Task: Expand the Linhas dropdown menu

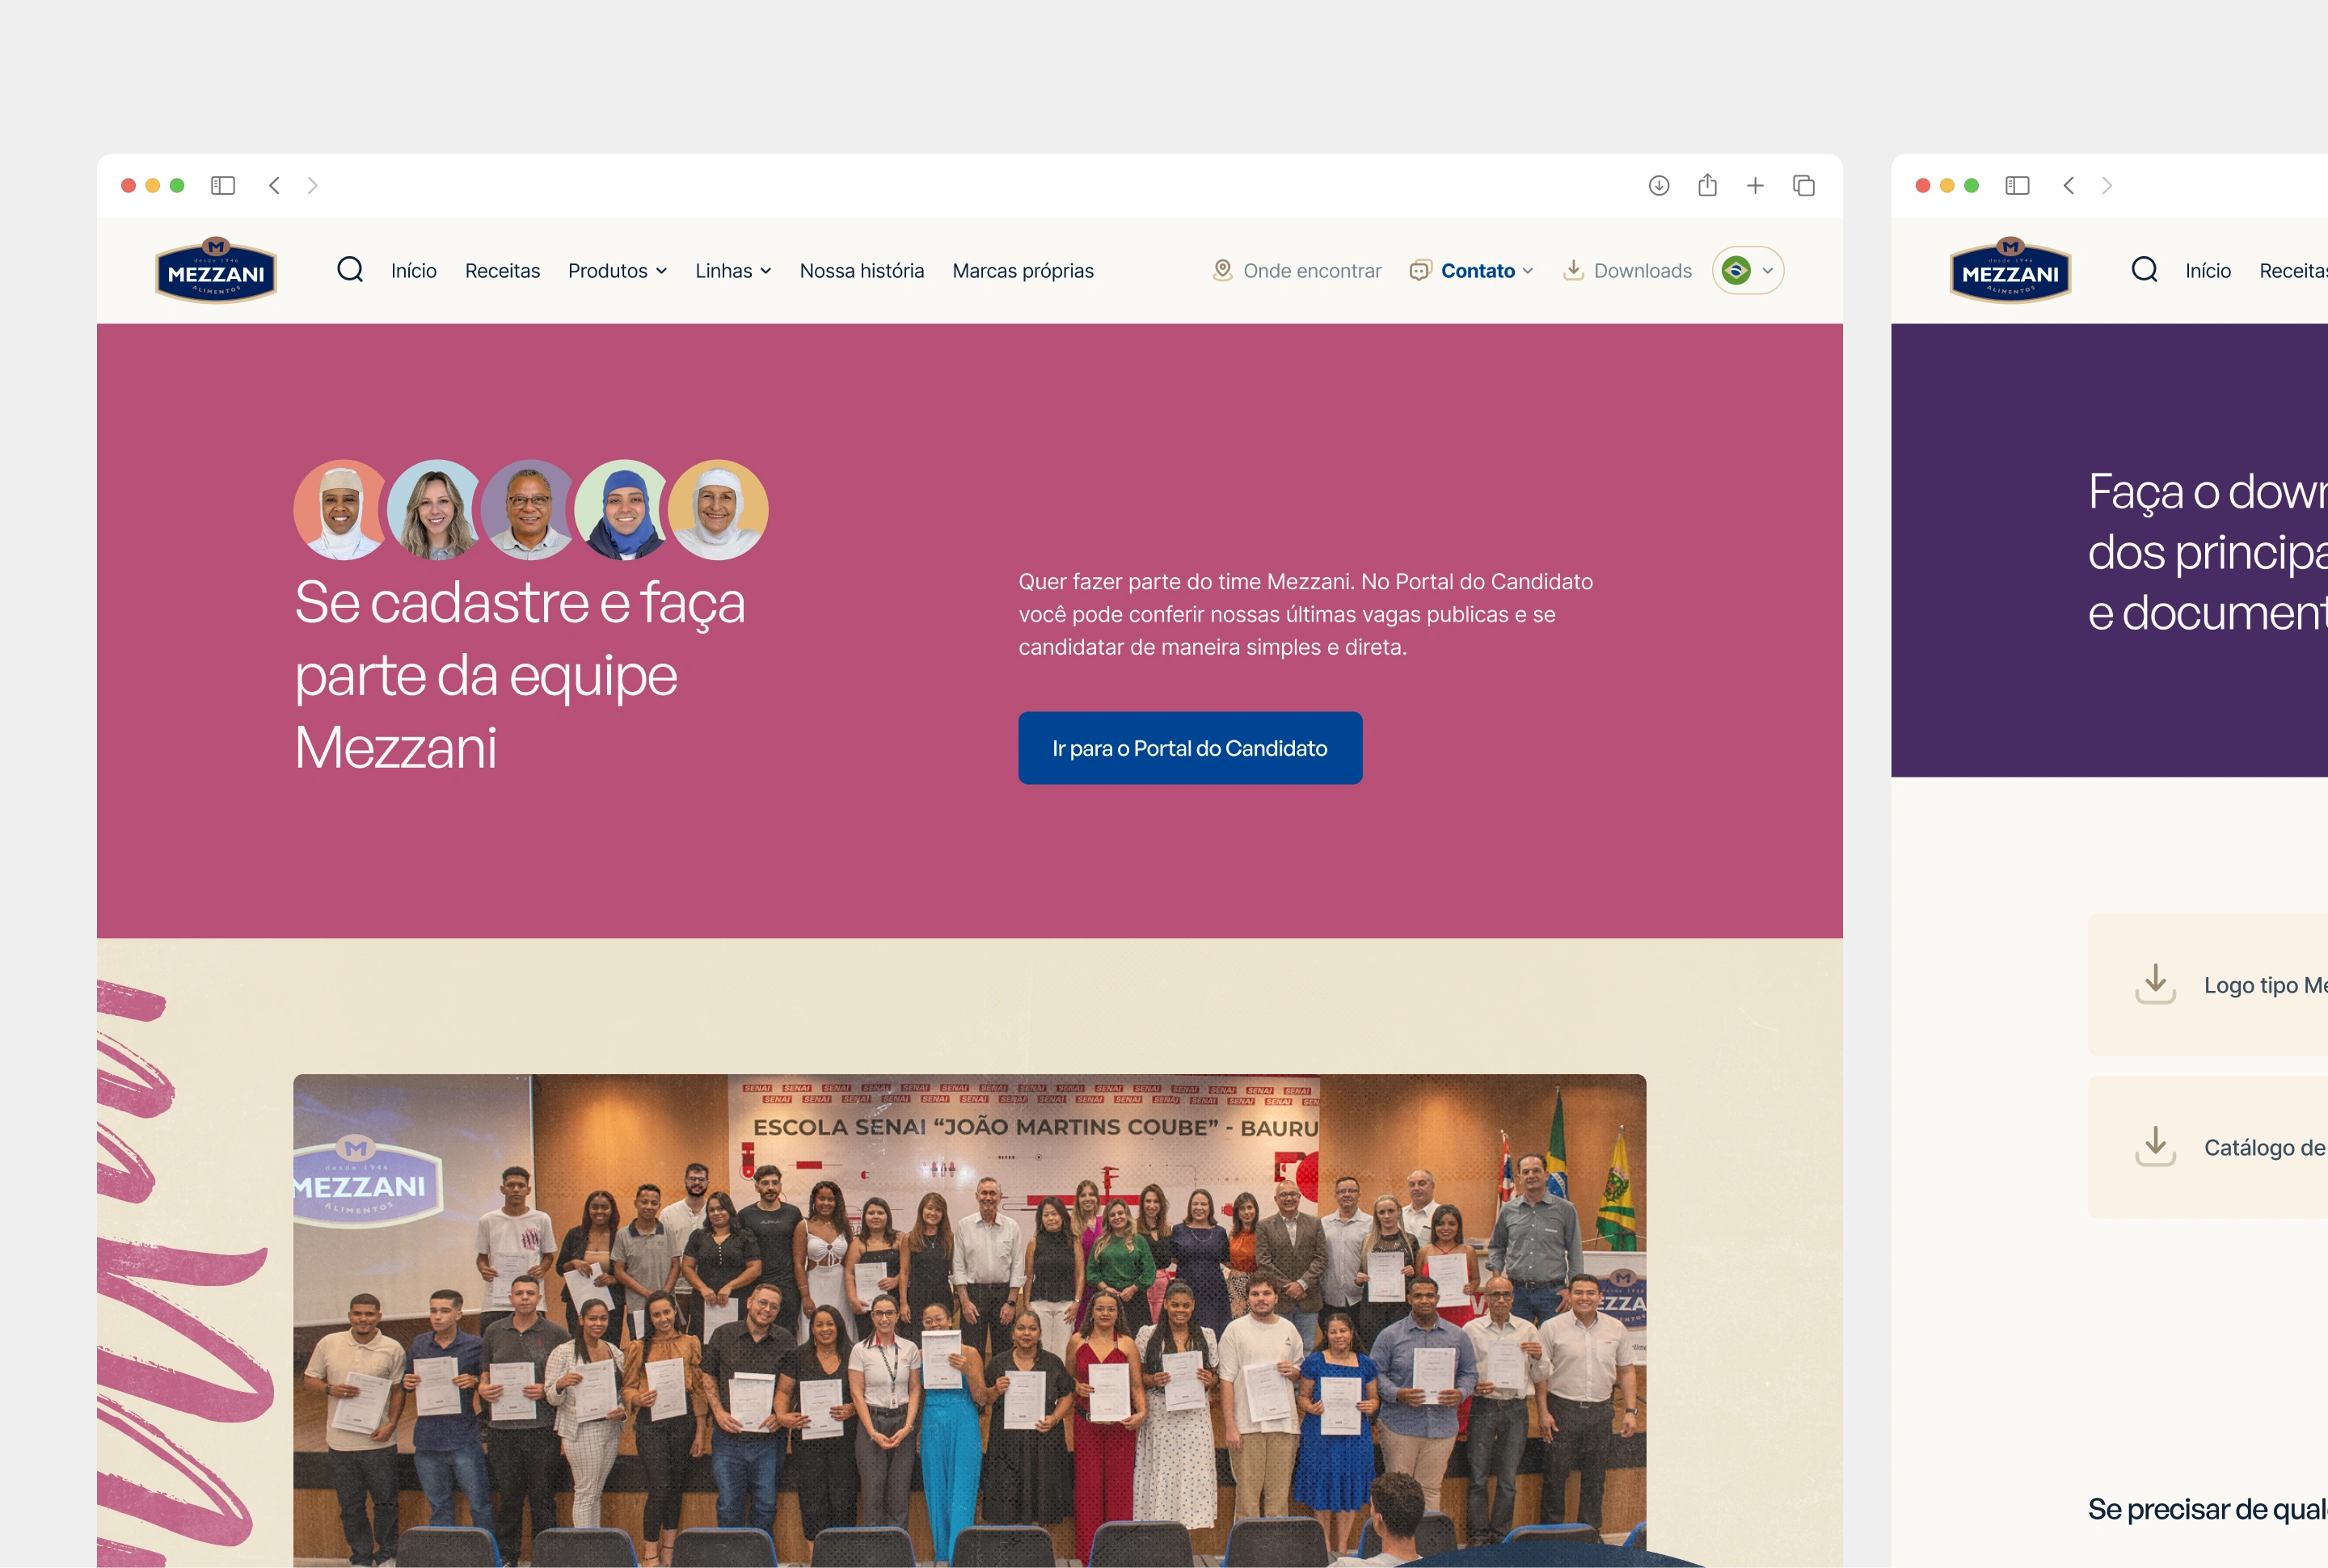Action: (733, 271)
